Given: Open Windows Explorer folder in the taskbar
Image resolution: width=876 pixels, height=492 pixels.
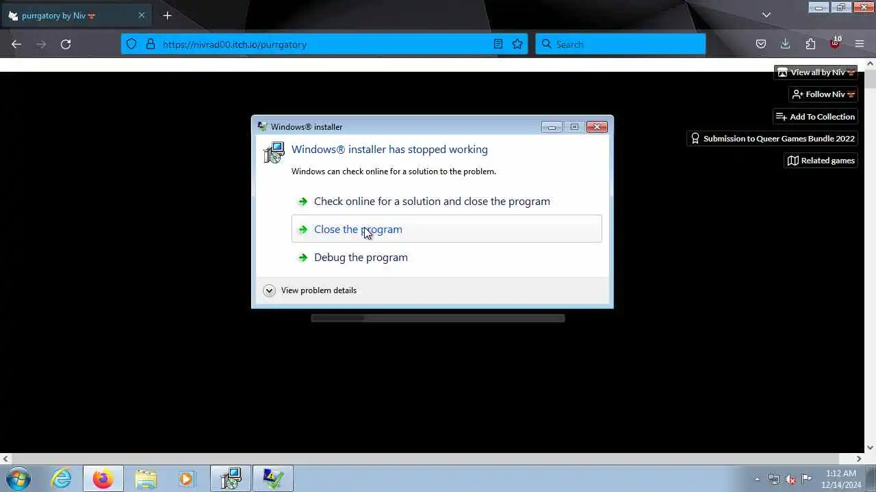Looking at the screenshot, I should pyautogui.click(x=146, y=479).
